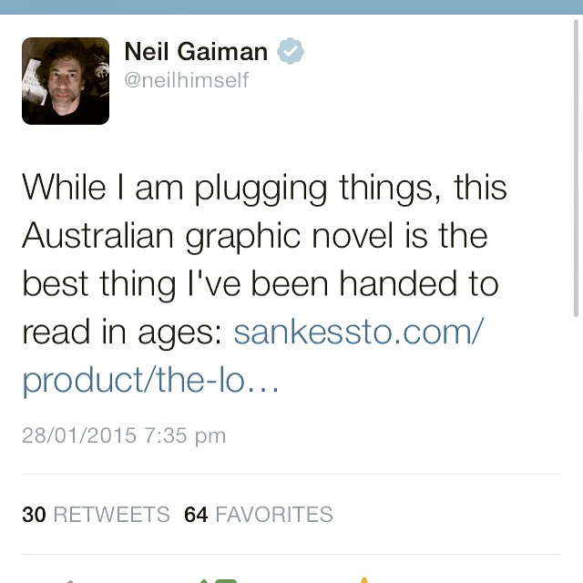The image size is (583, 583).
Task: Tap the green retweet icon
Action: (x=219, y=579)
